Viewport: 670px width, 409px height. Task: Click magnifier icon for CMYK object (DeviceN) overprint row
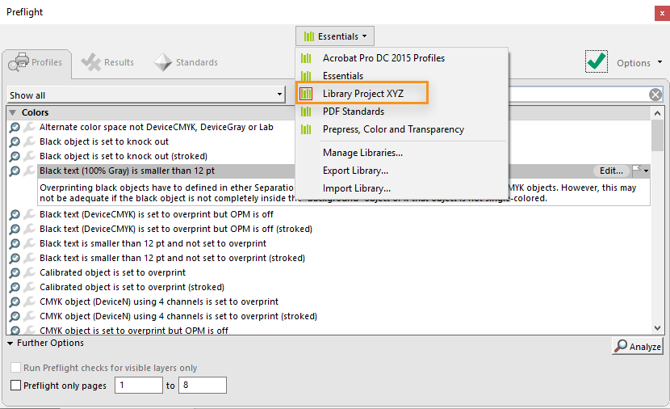coord(15,301)
